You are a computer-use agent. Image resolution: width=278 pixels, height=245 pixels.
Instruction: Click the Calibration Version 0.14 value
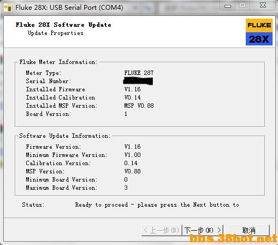click(x=131, y=163)
